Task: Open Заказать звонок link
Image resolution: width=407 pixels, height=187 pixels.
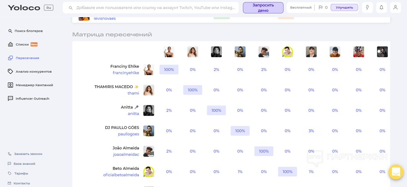Action: 28,154
